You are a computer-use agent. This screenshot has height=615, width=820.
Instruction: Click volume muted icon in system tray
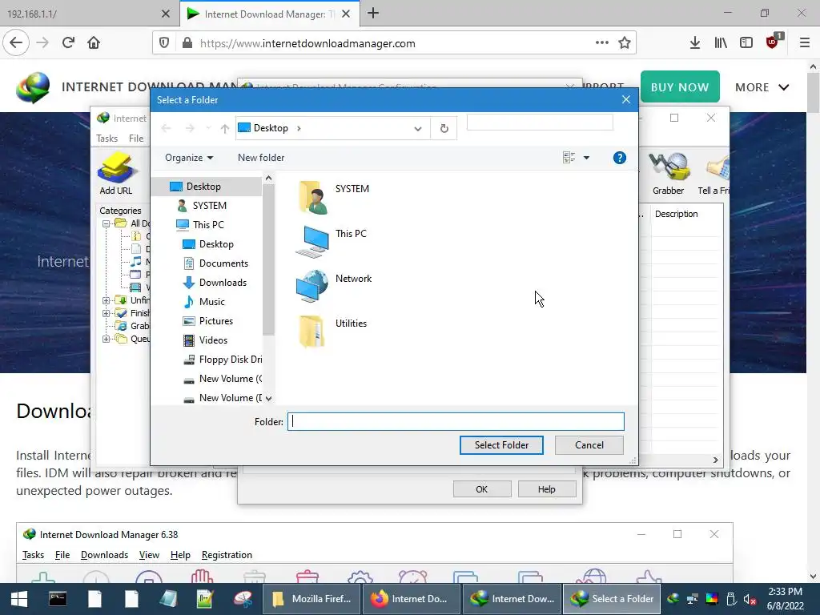[x=750, y=599]
